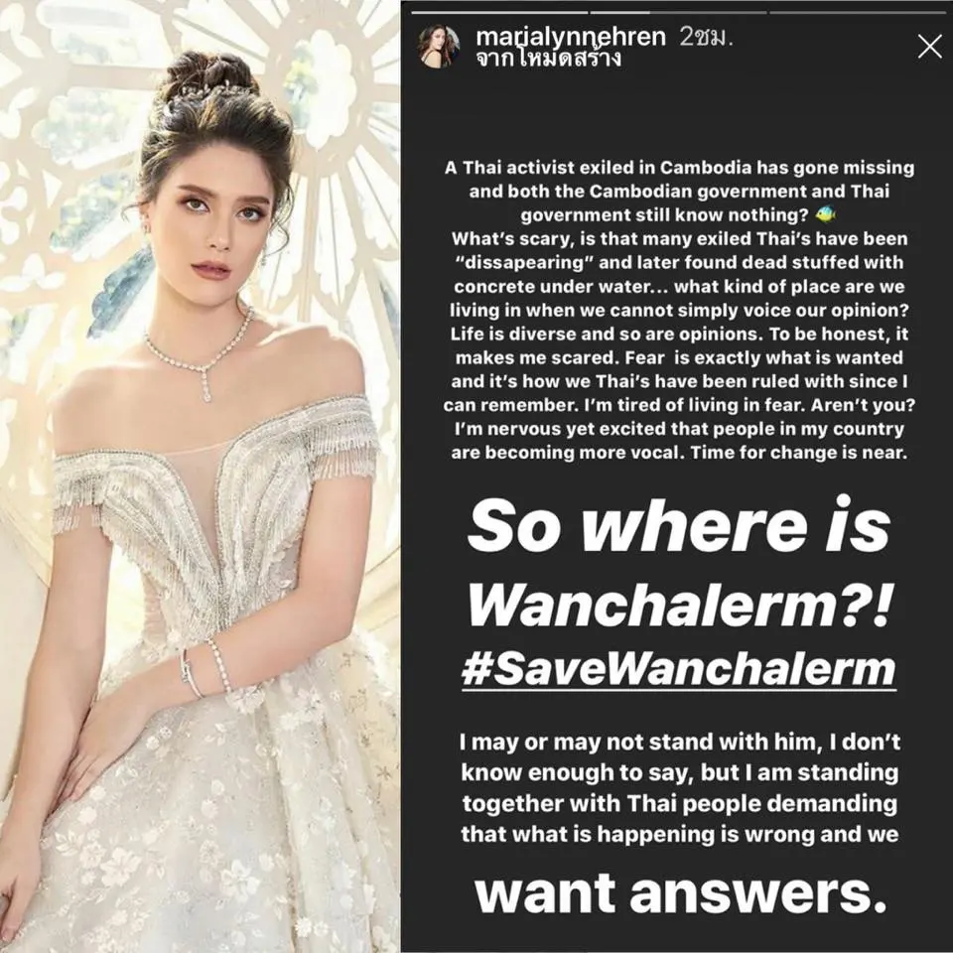Click the 2ชม. timestamp label
953x953 pixels.
(x=707, y=37)
